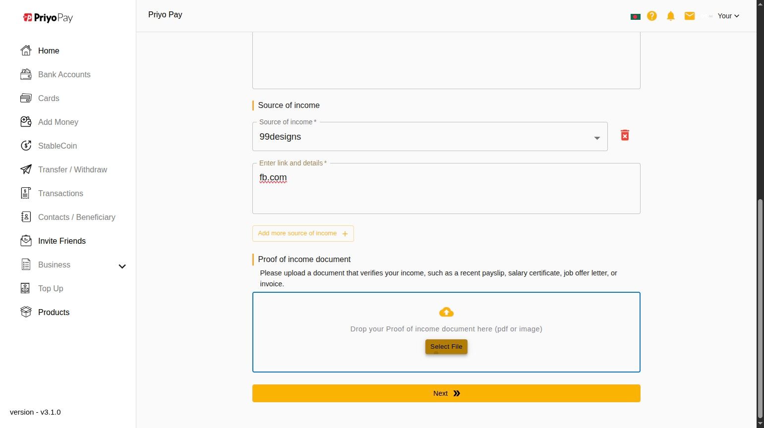Click Add more source of income
The width and height of the screenshot is (764, 428).
303,233
